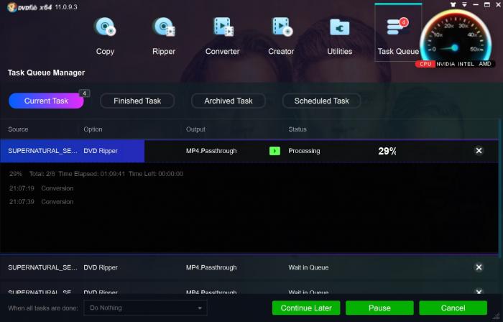Click the skin/theme shirt icon

[x=452, y=5]
